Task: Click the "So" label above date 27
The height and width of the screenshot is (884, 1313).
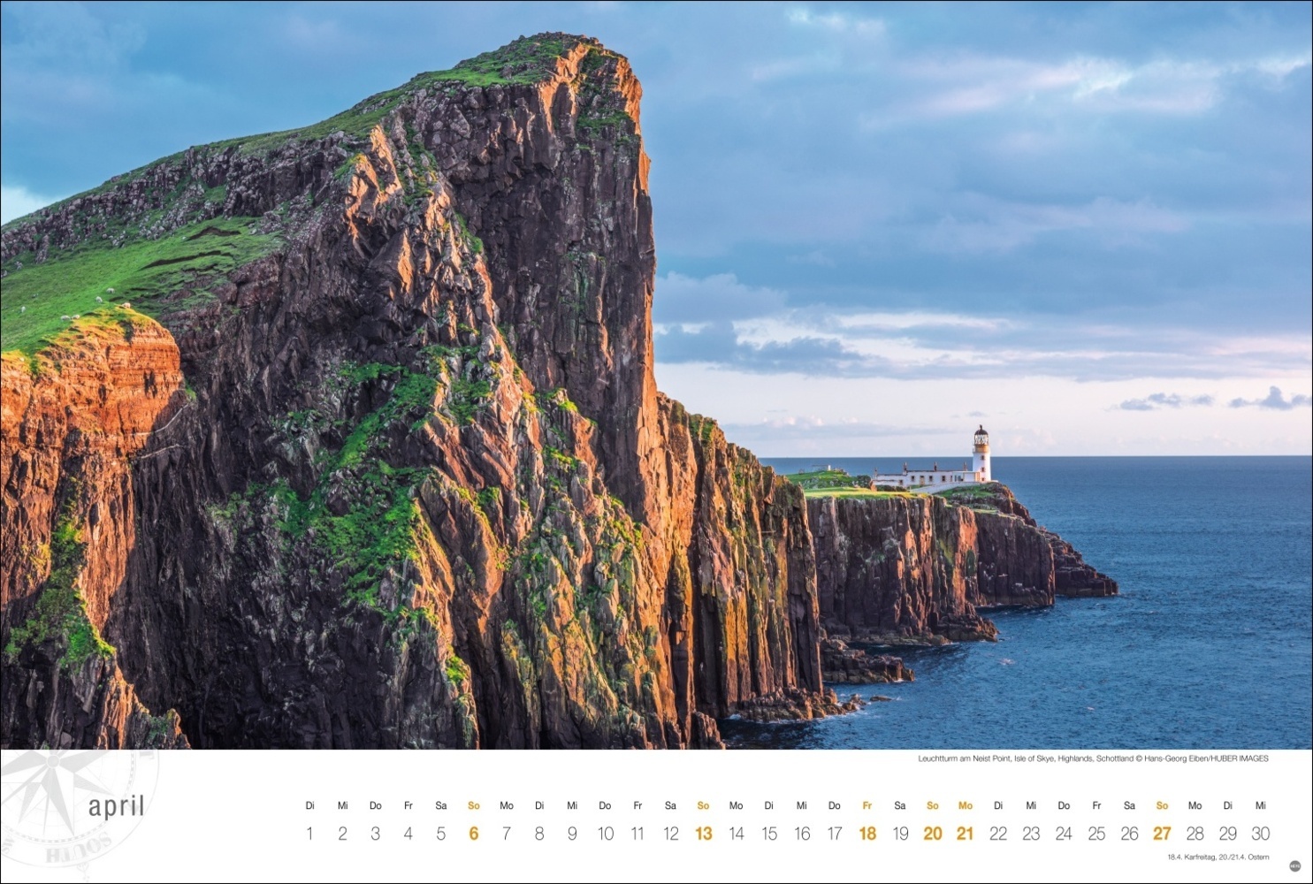Action: [x=1162, y=805]
